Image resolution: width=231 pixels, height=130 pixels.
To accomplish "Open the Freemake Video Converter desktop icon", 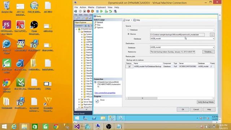I will pos(48,104).
